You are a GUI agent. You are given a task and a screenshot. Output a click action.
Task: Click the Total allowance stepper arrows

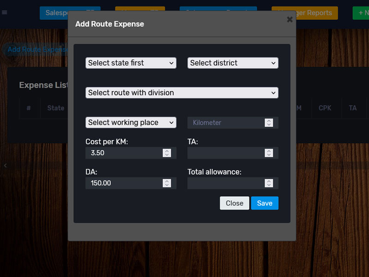269,183
